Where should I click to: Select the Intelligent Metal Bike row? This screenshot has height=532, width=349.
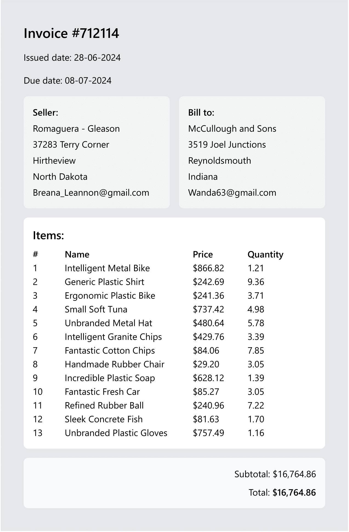point(107,268)
